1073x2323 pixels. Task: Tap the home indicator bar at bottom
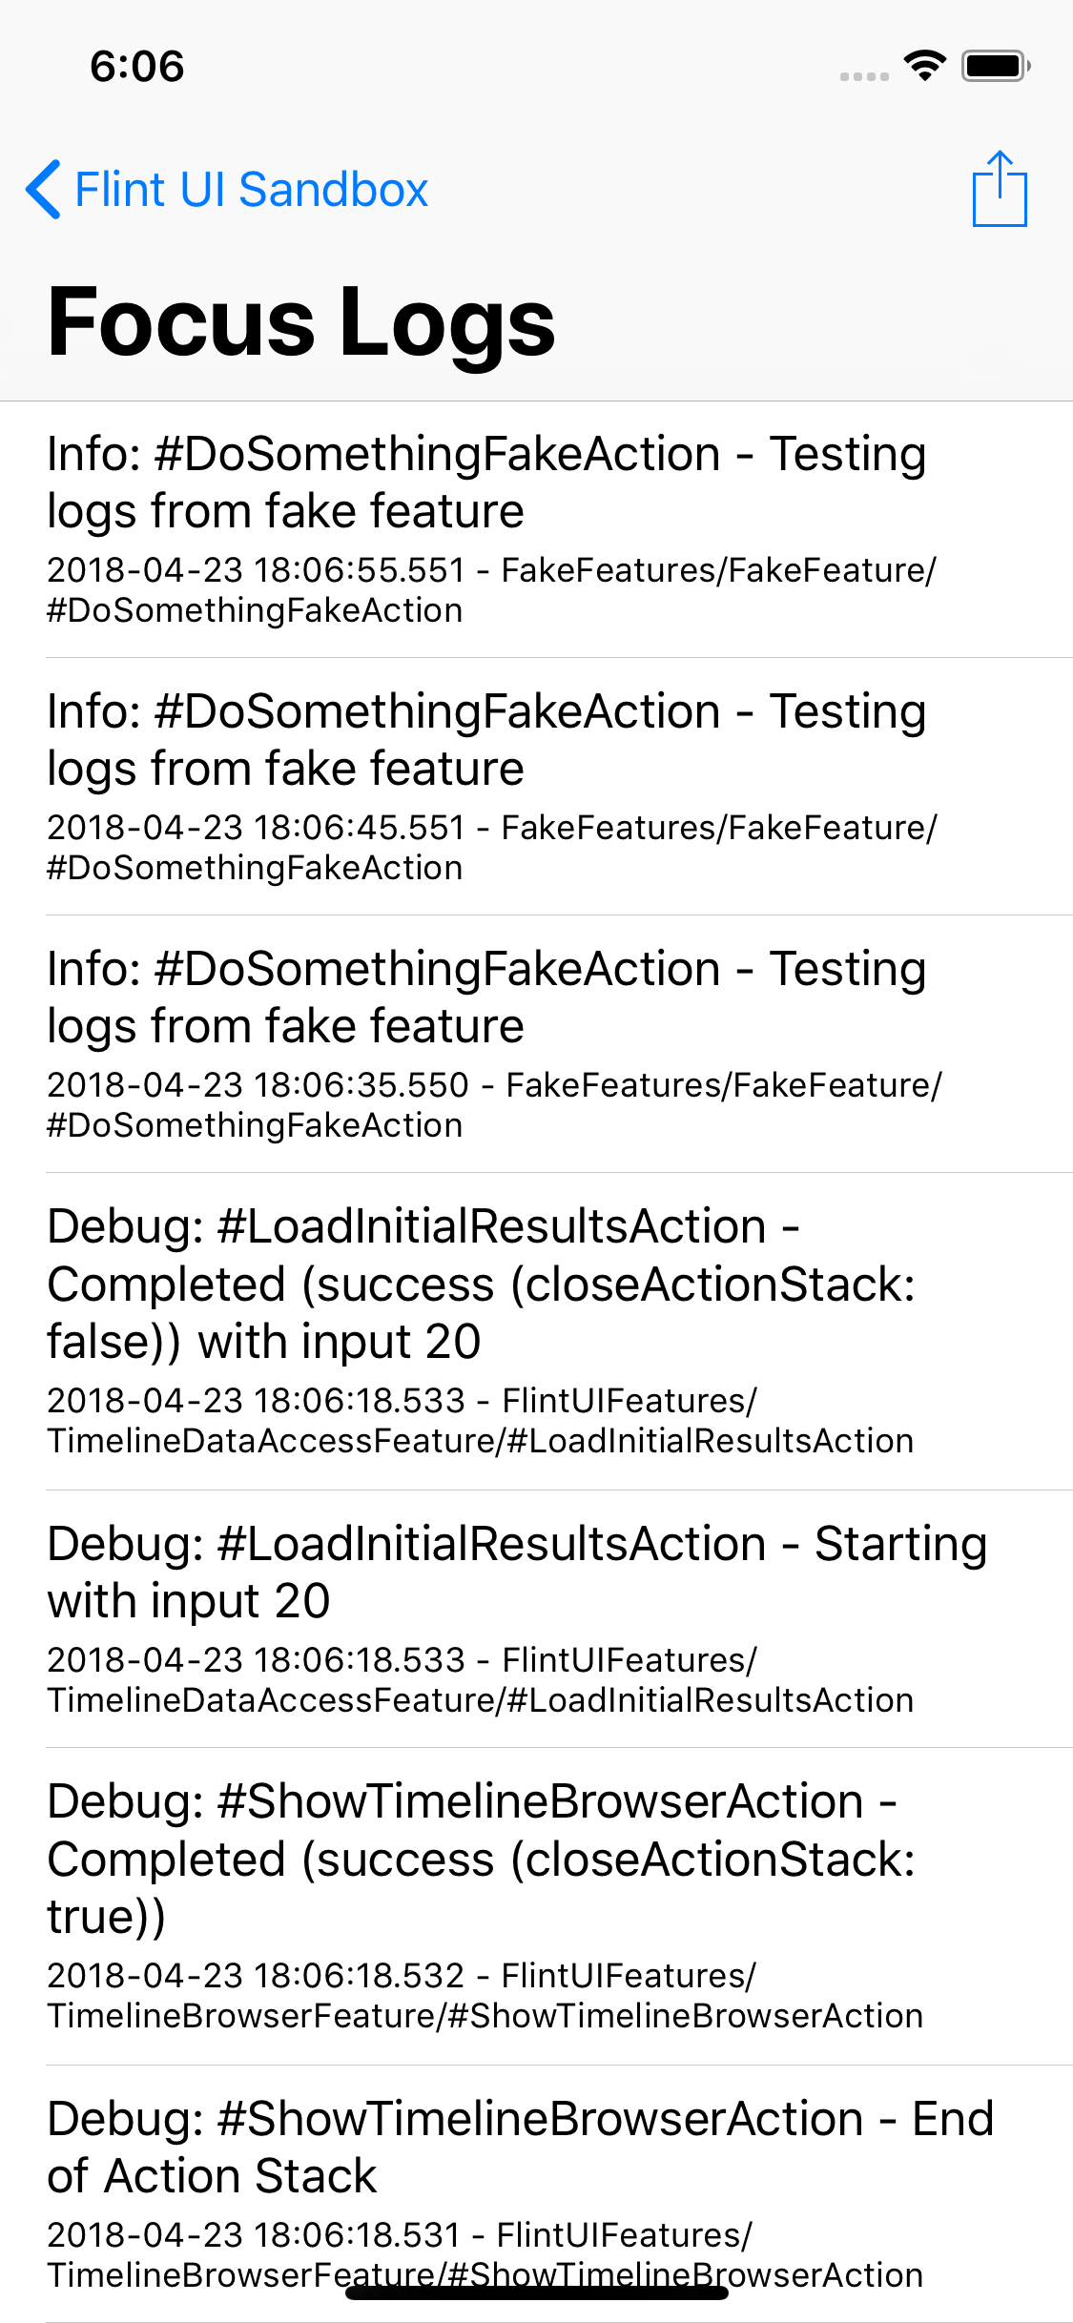click(536, 2293)
